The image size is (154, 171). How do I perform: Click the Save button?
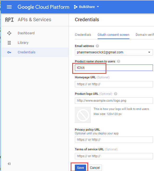tap(80, 168)
